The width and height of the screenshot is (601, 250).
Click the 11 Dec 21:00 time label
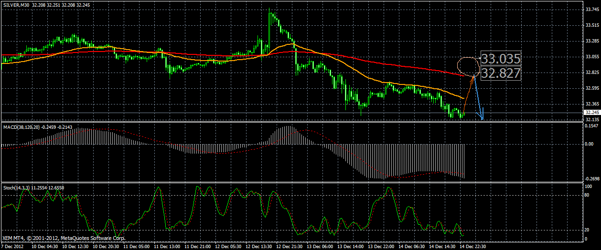[198, 247]
